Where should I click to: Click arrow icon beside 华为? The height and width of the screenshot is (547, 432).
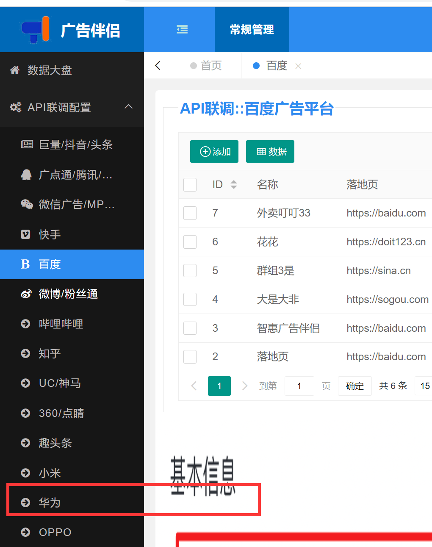tap(26, 503)
